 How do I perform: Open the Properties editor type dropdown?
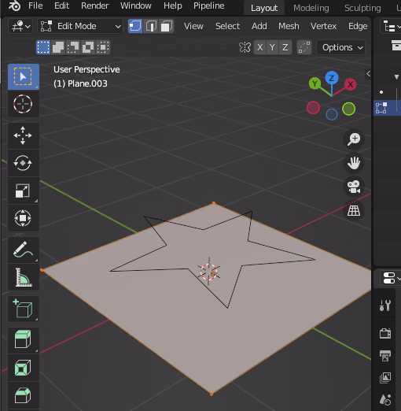pos(391,278)
